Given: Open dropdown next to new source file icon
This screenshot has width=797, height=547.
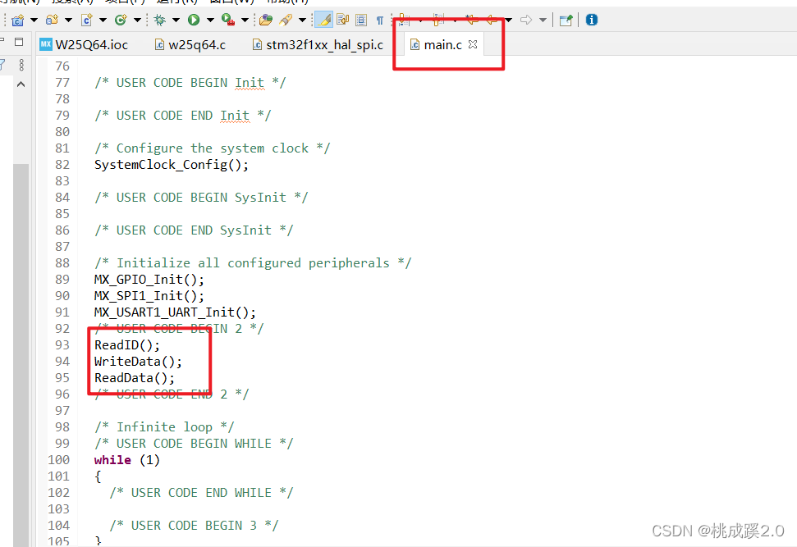Looking at the screenshot, I should pyautogui.click(x=103, y=21).
